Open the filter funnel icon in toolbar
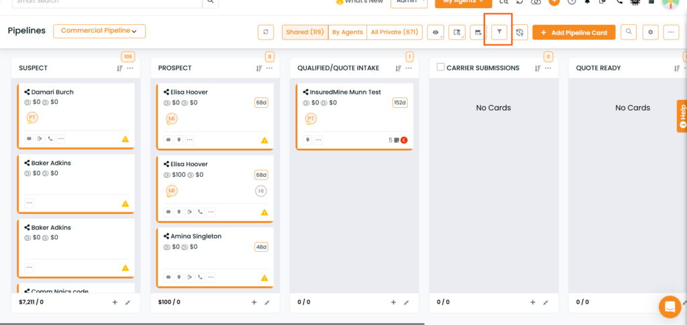 tap(499, 32)
